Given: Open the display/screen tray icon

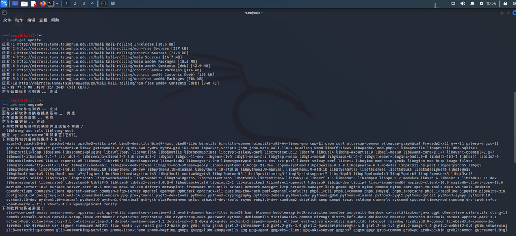Looking at the screenshot, I should tap(453, 4).
